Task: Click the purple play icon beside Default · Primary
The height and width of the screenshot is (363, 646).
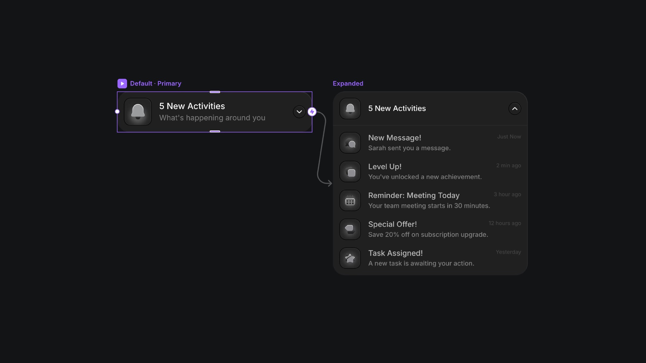Action: click(122, 83)
